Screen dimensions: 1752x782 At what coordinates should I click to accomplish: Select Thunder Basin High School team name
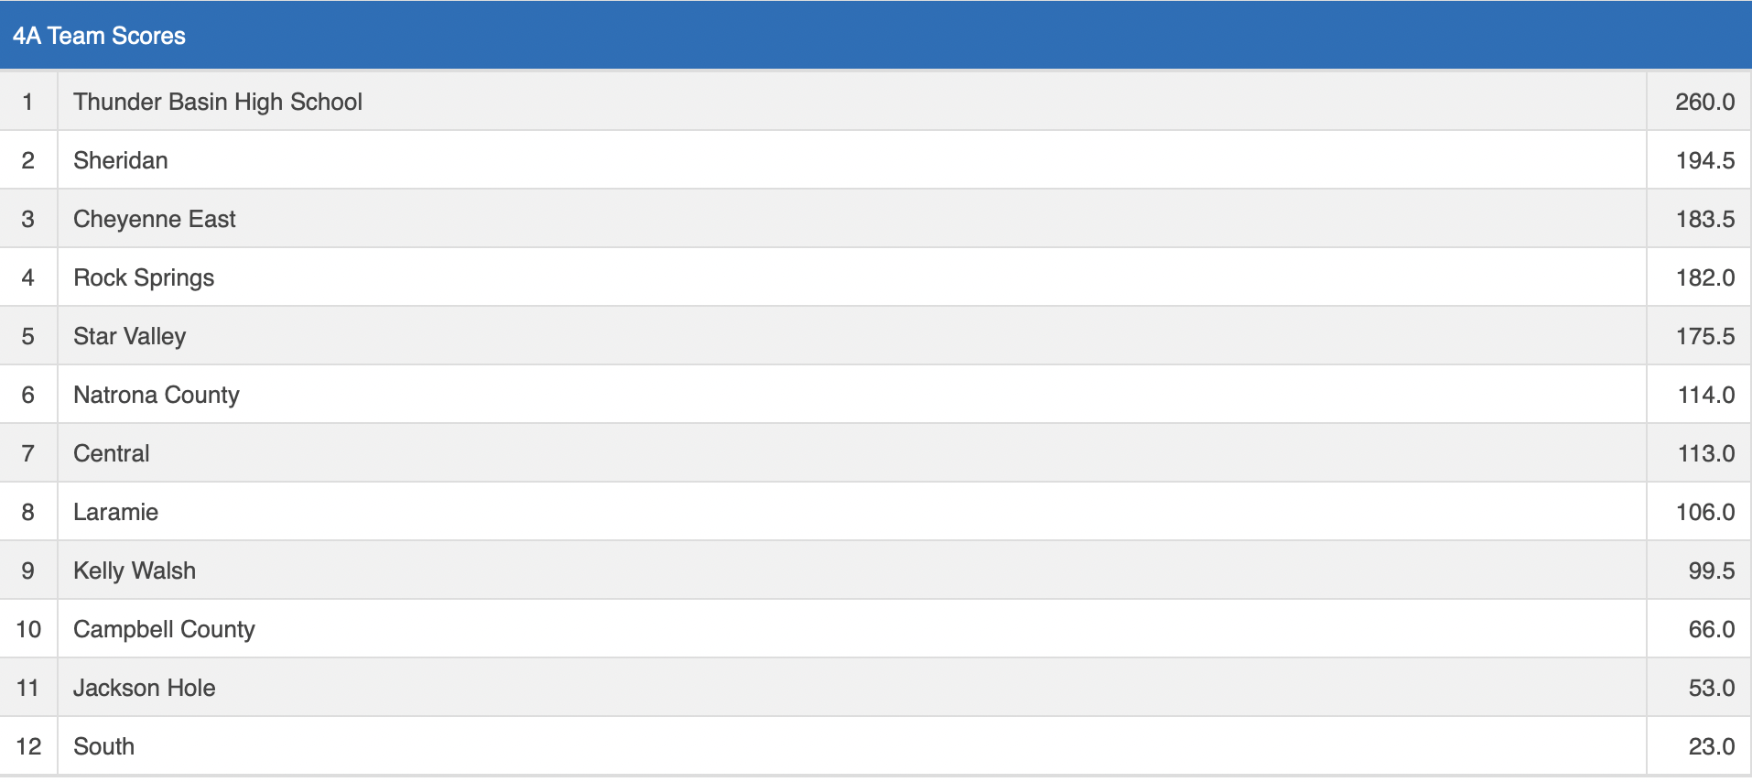click(x=218, y=102)
